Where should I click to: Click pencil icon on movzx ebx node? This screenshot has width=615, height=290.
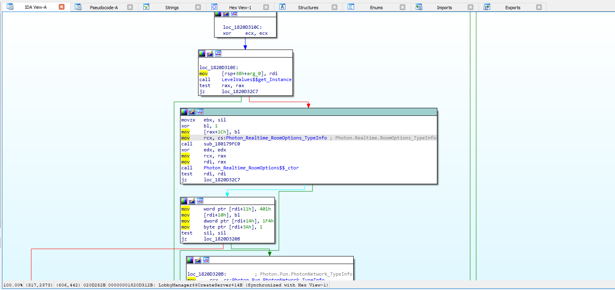point(192,112)
